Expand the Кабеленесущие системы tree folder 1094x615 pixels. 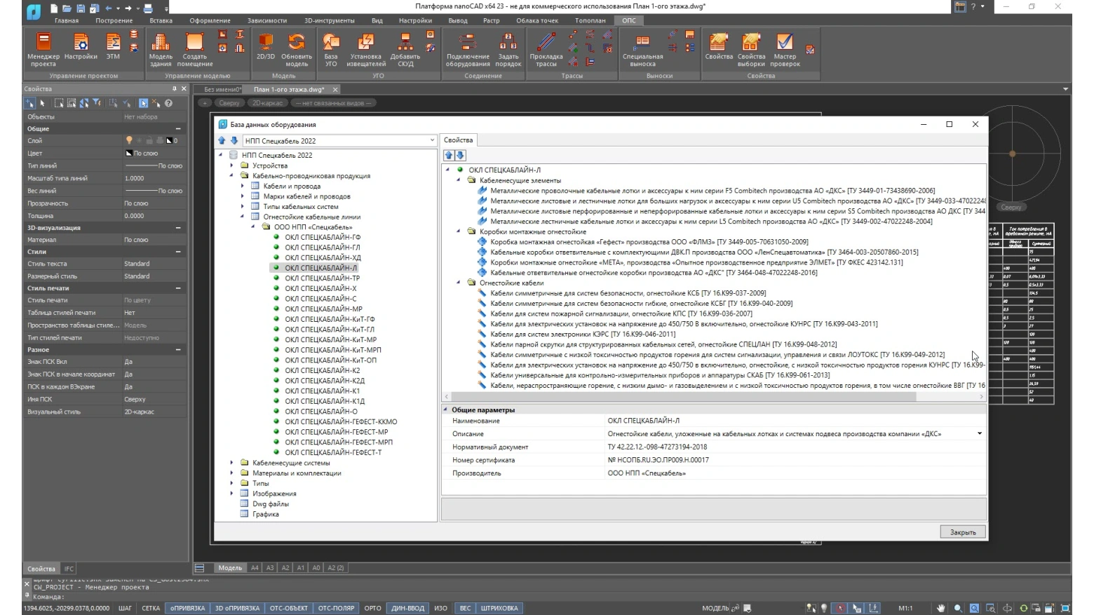[x=232, y=463]
